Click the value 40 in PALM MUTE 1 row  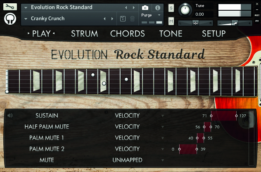[x=191, y=138]
